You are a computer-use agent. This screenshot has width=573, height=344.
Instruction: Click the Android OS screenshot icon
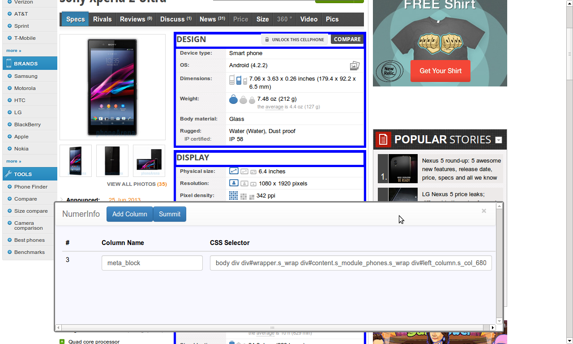click(x=355, y=66)
